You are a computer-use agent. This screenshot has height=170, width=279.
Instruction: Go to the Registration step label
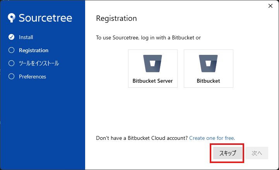point(34,50)
